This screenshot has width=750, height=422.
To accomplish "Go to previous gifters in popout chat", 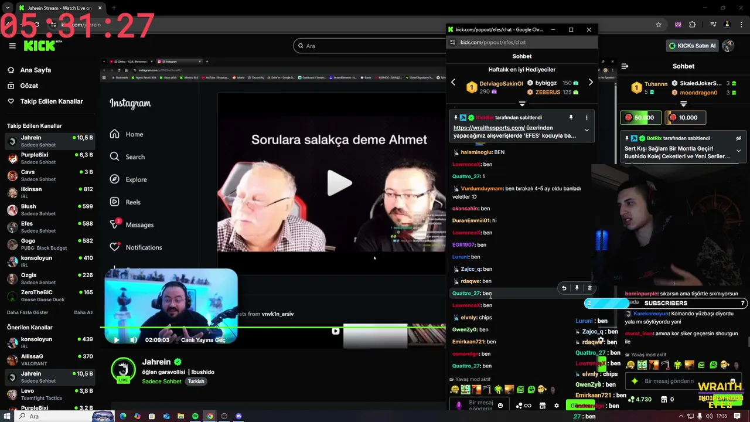I will [x=453, y=83].
